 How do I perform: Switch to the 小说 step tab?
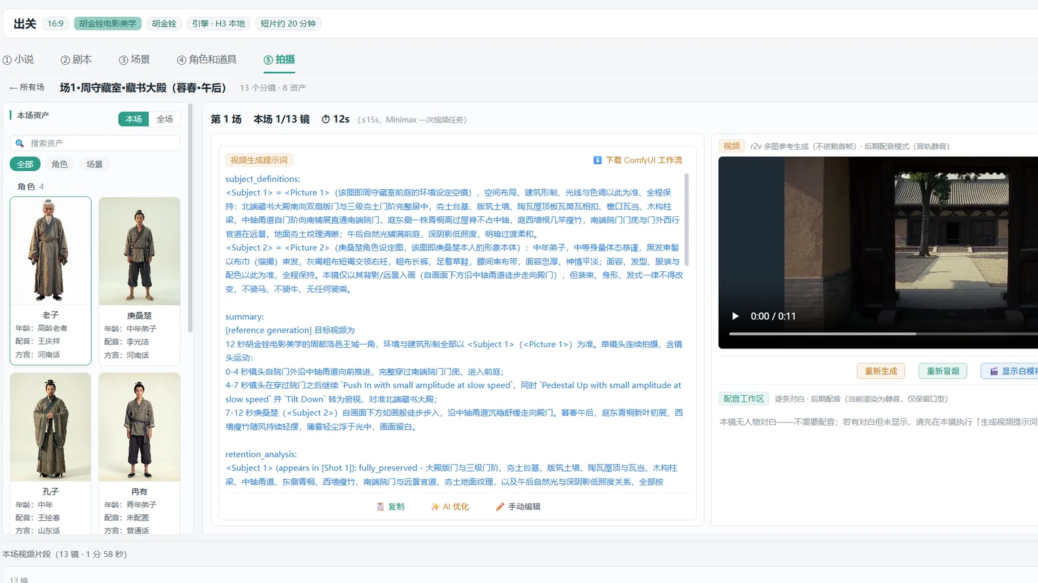pyautogui.click(x=18, y=60)
